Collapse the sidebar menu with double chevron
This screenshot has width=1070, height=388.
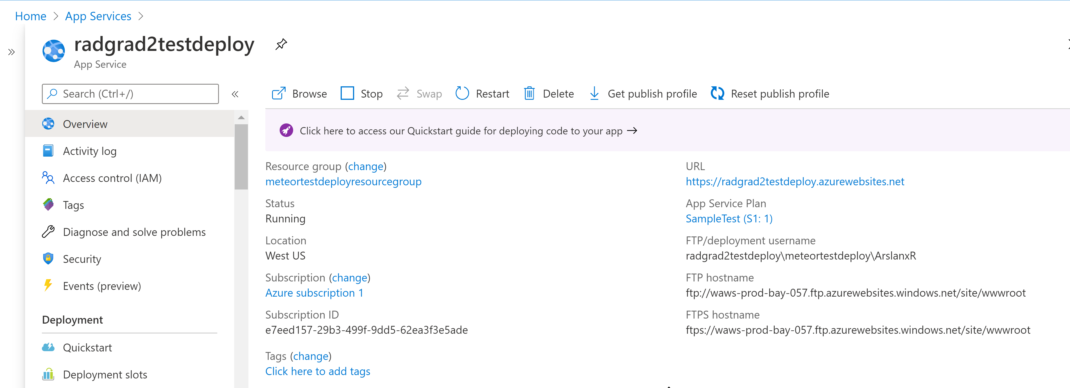(235, 94)
